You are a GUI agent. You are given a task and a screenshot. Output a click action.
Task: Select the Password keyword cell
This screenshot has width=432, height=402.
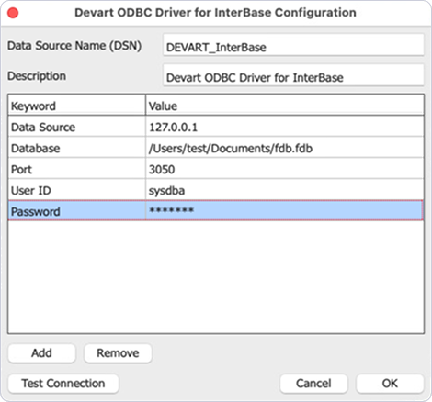[x=76, y=210]
